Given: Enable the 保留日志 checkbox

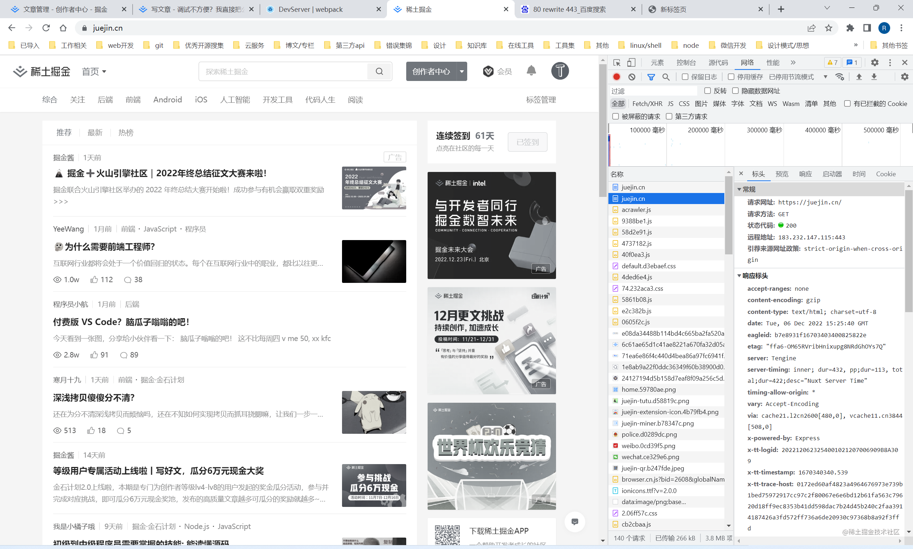Looking at the screenshot, I should 685,77.
